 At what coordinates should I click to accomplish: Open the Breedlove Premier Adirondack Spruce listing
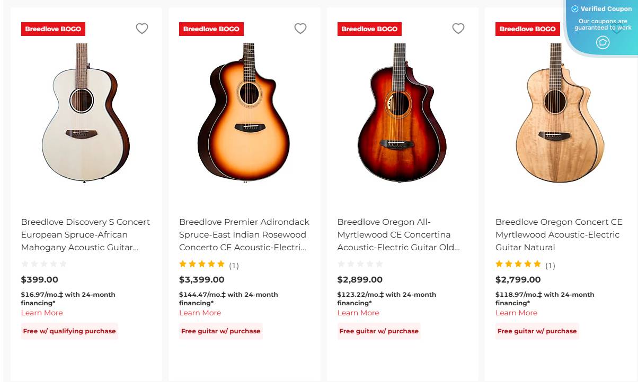click(243, 234)
